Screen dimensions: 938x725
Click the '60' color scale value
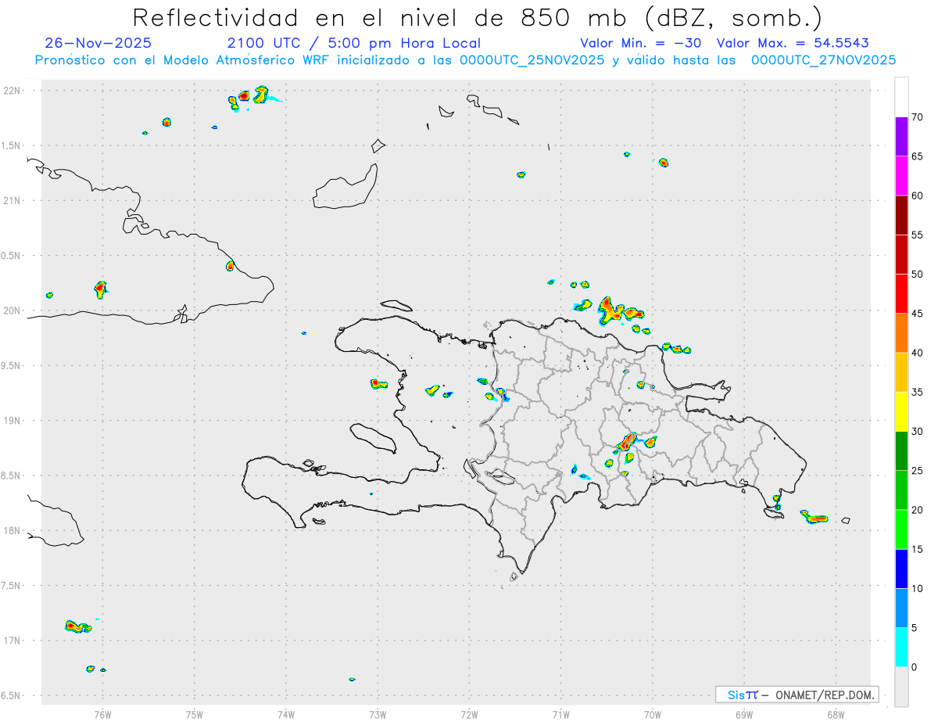tap(917, 196)
